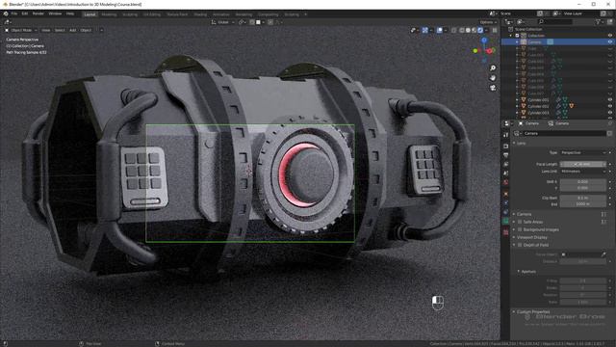Open the File menu
Image resolution: width=616 pixels, height=347 pixels.
[14, 13]
